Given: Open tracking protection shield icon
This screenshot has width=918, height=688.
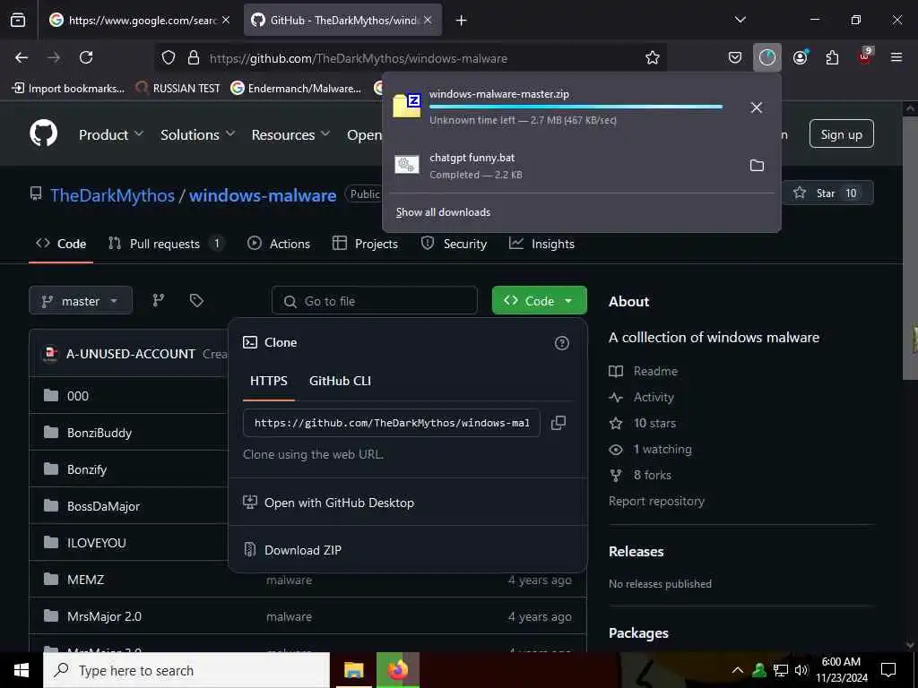Looking at the screenshot, I should click(169, 57).
